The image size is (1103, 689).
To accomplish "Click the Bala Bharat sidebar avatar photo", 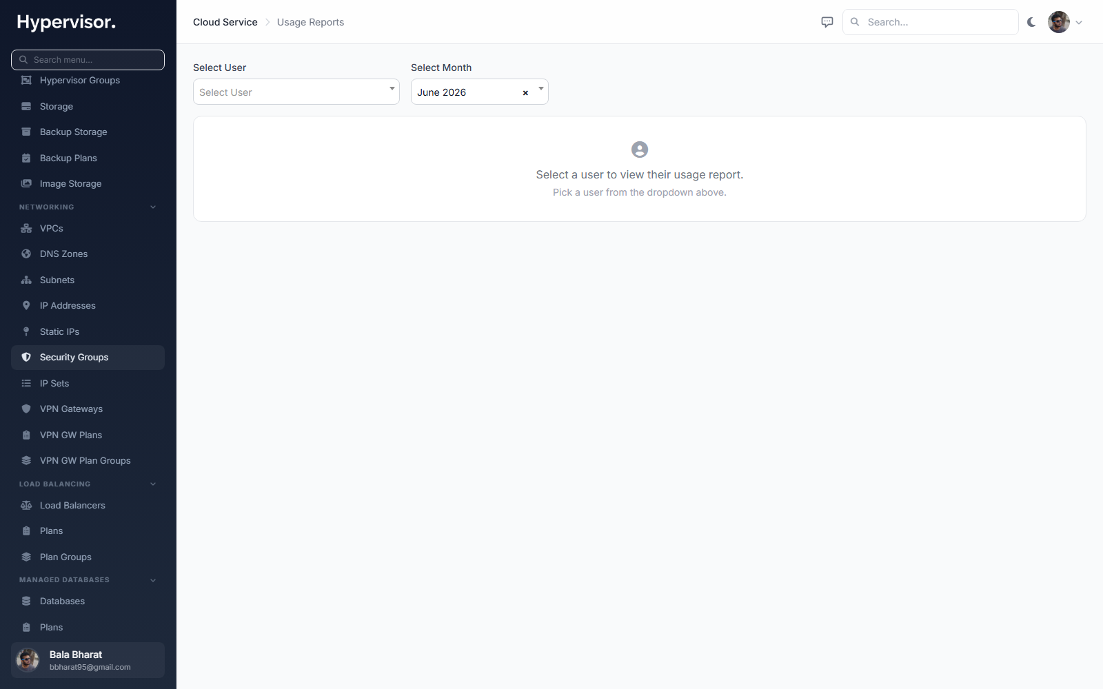I will pyautogui.click(x=28, y=660).
